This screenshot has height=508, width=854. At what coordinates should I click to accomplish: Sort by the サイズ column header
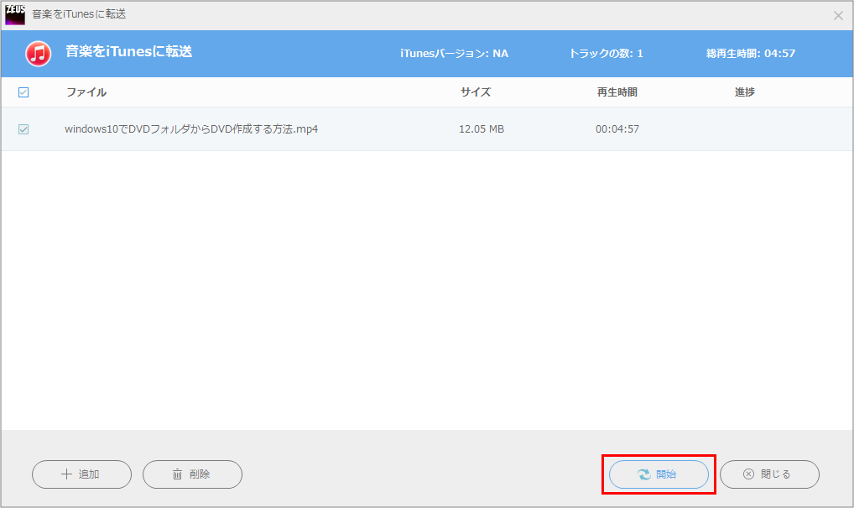475,92
